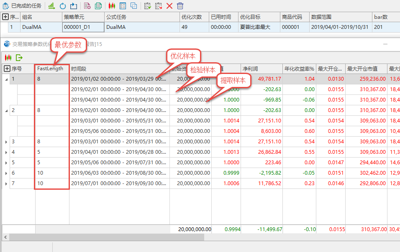Collapse row 2 in the results tree

pos(6,110)
